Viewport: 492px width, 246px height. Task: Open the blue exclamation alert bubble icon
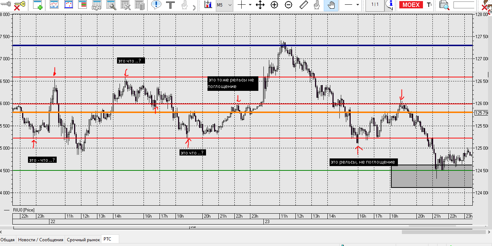coord(156,5)
